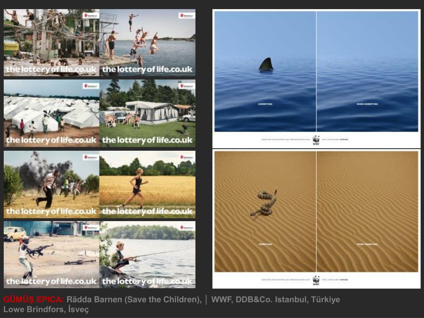
Task: Click the WWF panda logo under desert ad
Action: click(316, 280)
